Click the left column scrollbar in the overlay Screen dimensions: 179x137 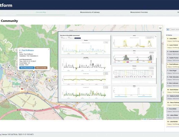(111, 50)
